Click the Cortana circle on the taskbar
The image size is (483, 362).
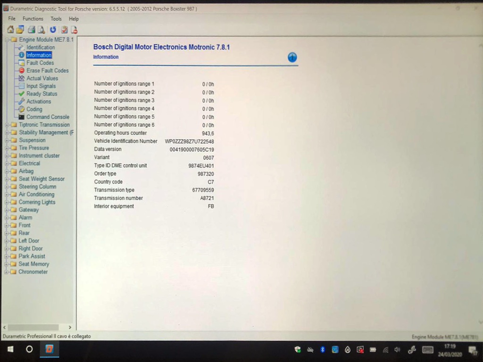coord(29,349)
